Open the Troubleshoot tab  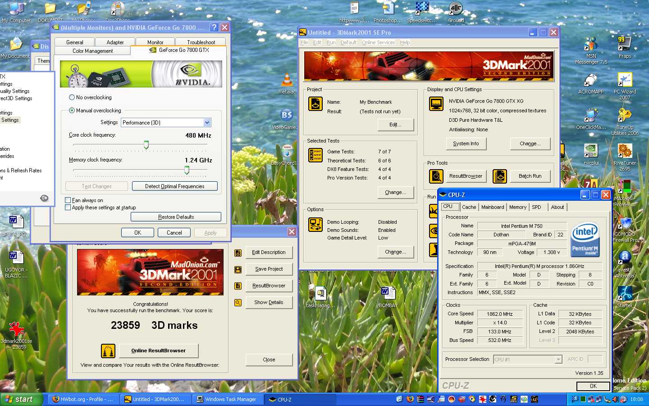point(201,42)
